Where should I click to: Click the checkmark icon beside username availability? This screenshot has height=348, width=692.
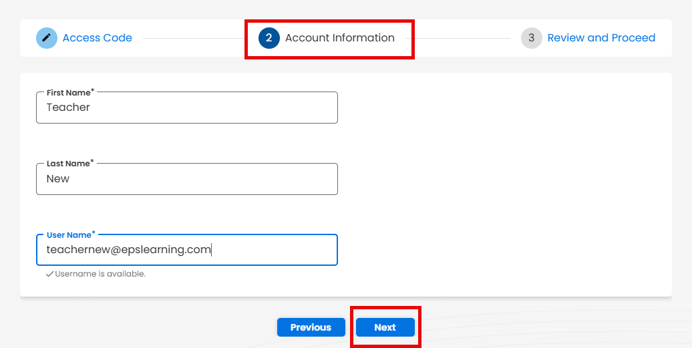[49, 274]
